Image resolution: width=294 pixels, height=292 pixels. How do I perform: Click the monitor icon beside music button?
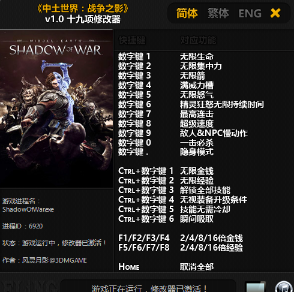[x=256, y=287]
